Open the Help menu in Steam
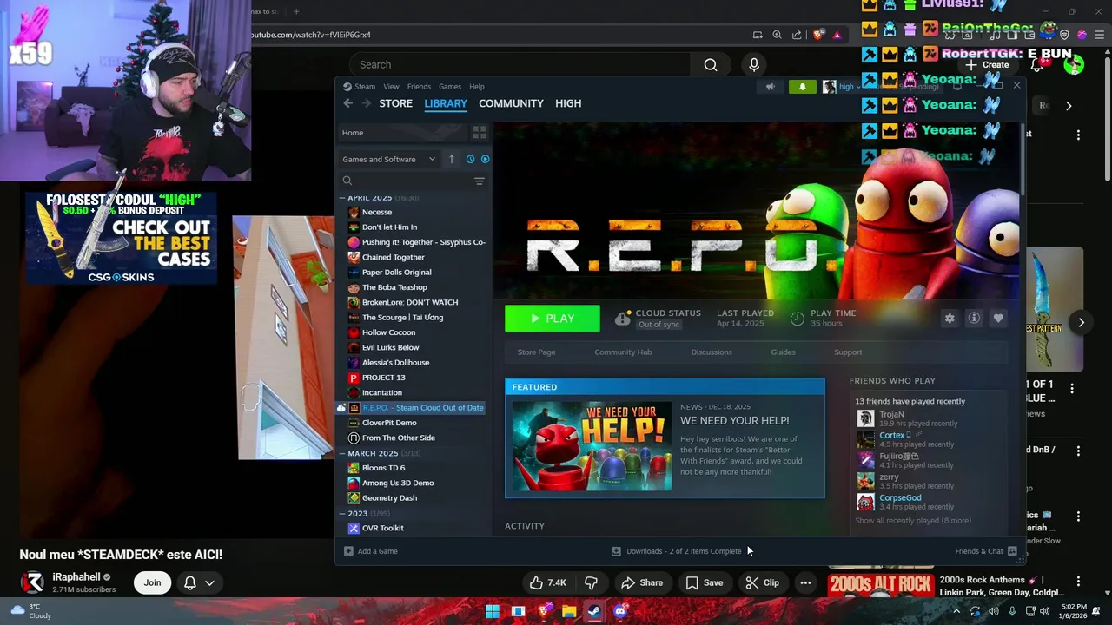 click(477, 87)
